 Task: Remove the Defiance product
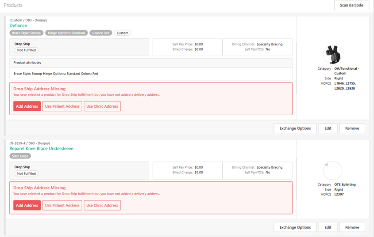coord(352,128)
